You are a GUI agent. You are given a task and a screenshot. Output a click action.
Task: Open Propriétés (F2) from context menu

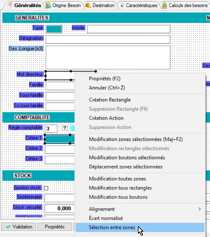105,79
